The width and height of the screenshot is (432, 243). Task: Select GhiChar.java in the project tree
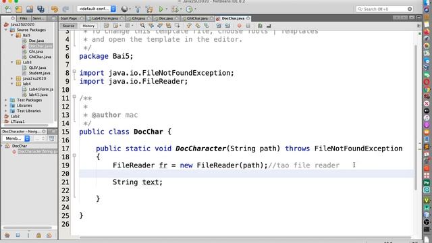pos(40,57)
